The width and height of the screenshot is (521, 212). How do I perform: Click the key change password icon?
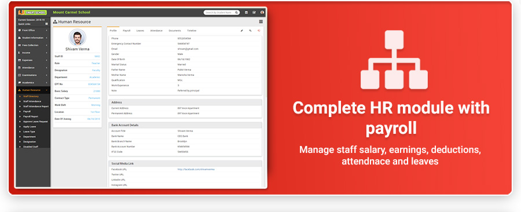click(x=250, y=31)
